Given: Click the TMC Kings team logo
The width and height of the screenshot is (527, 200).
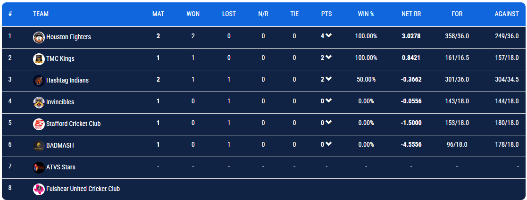Looking at the screenshot, I should coord(39,59).
